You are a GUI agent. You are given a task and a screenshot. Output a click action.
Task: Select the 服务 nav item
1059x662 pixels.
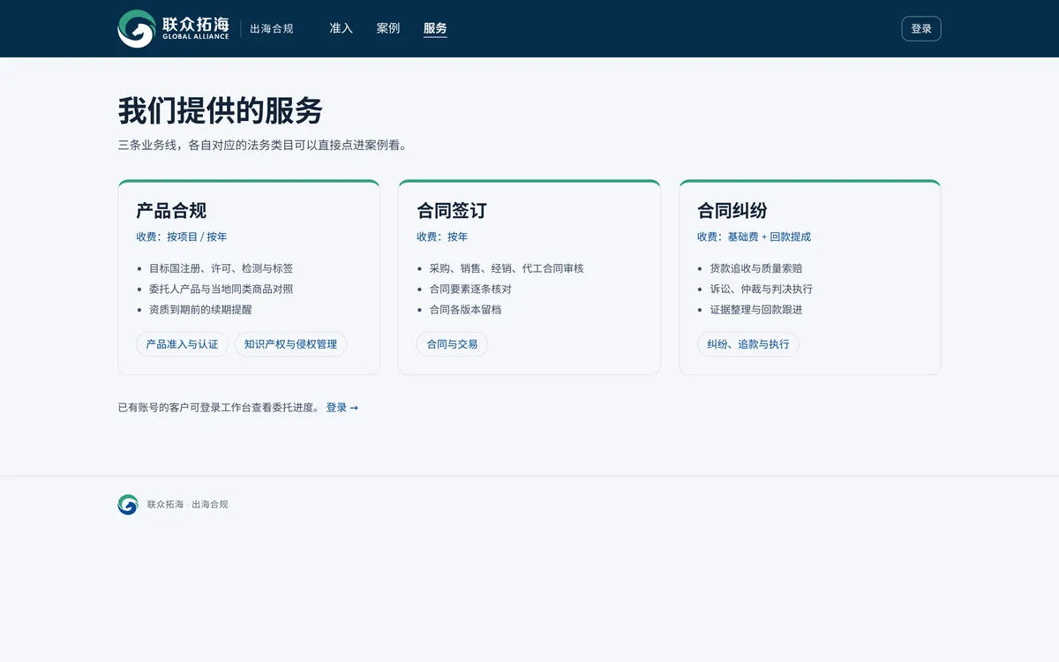435,28
